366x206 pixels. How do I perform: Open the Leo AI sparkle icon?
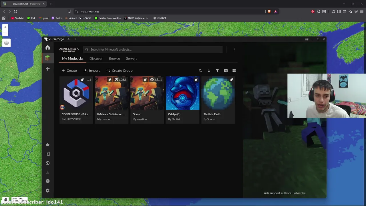(x=350, y=11)
